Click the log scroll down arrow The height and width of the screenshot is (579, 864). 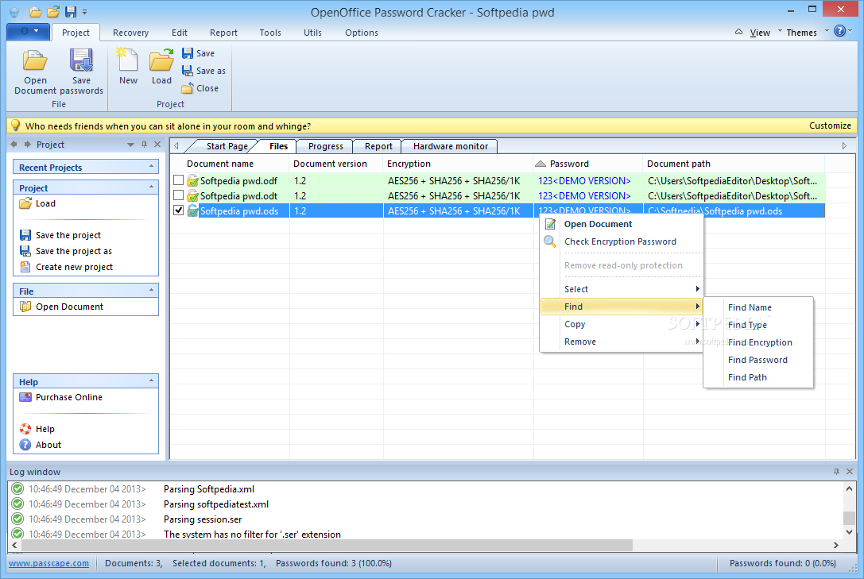click(849, 532)
